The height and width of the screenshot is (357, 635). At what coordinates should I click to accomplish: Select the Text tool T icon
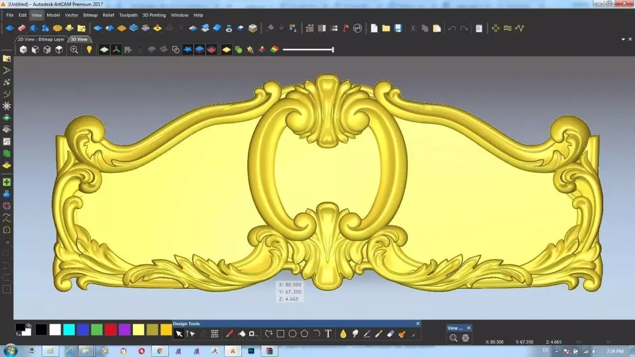(x=328, y=334)
